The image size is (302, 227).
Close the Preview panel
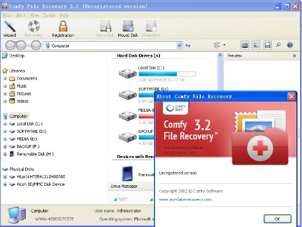pyautogui.click(x=294, y=56)
